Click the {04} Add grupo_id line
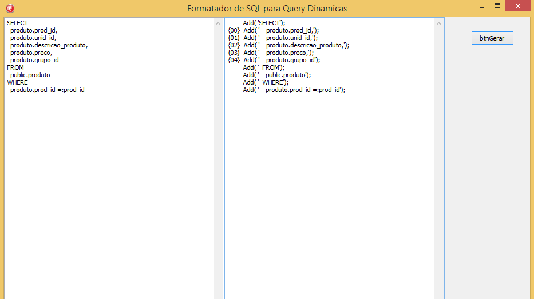Viewport: 534px width, 299px height. click(274, 60)
